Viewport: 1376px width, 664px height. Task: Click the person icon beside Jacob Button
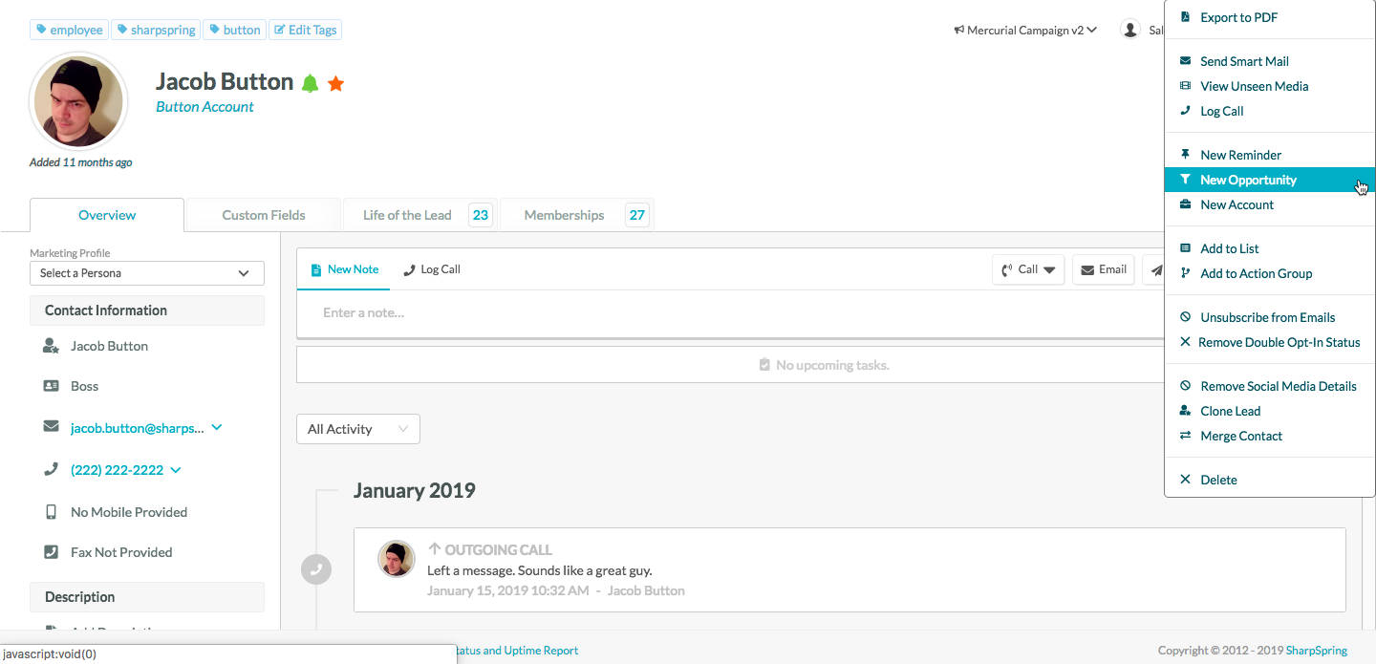[51, 346]
